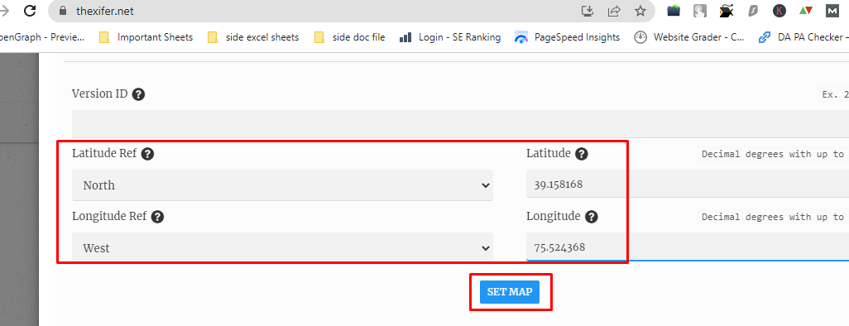Click the gray slanted S extension icon
This screenshot has width=849, height=326.
click(753, 11)
